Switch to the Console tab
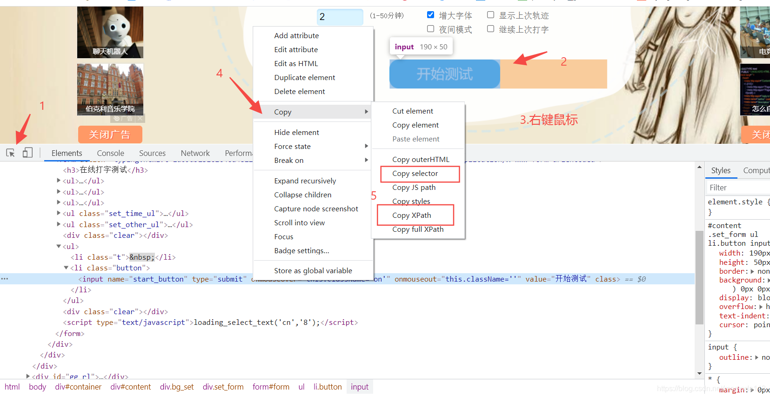This screenshot has width=770, height=397. (110, 153)
